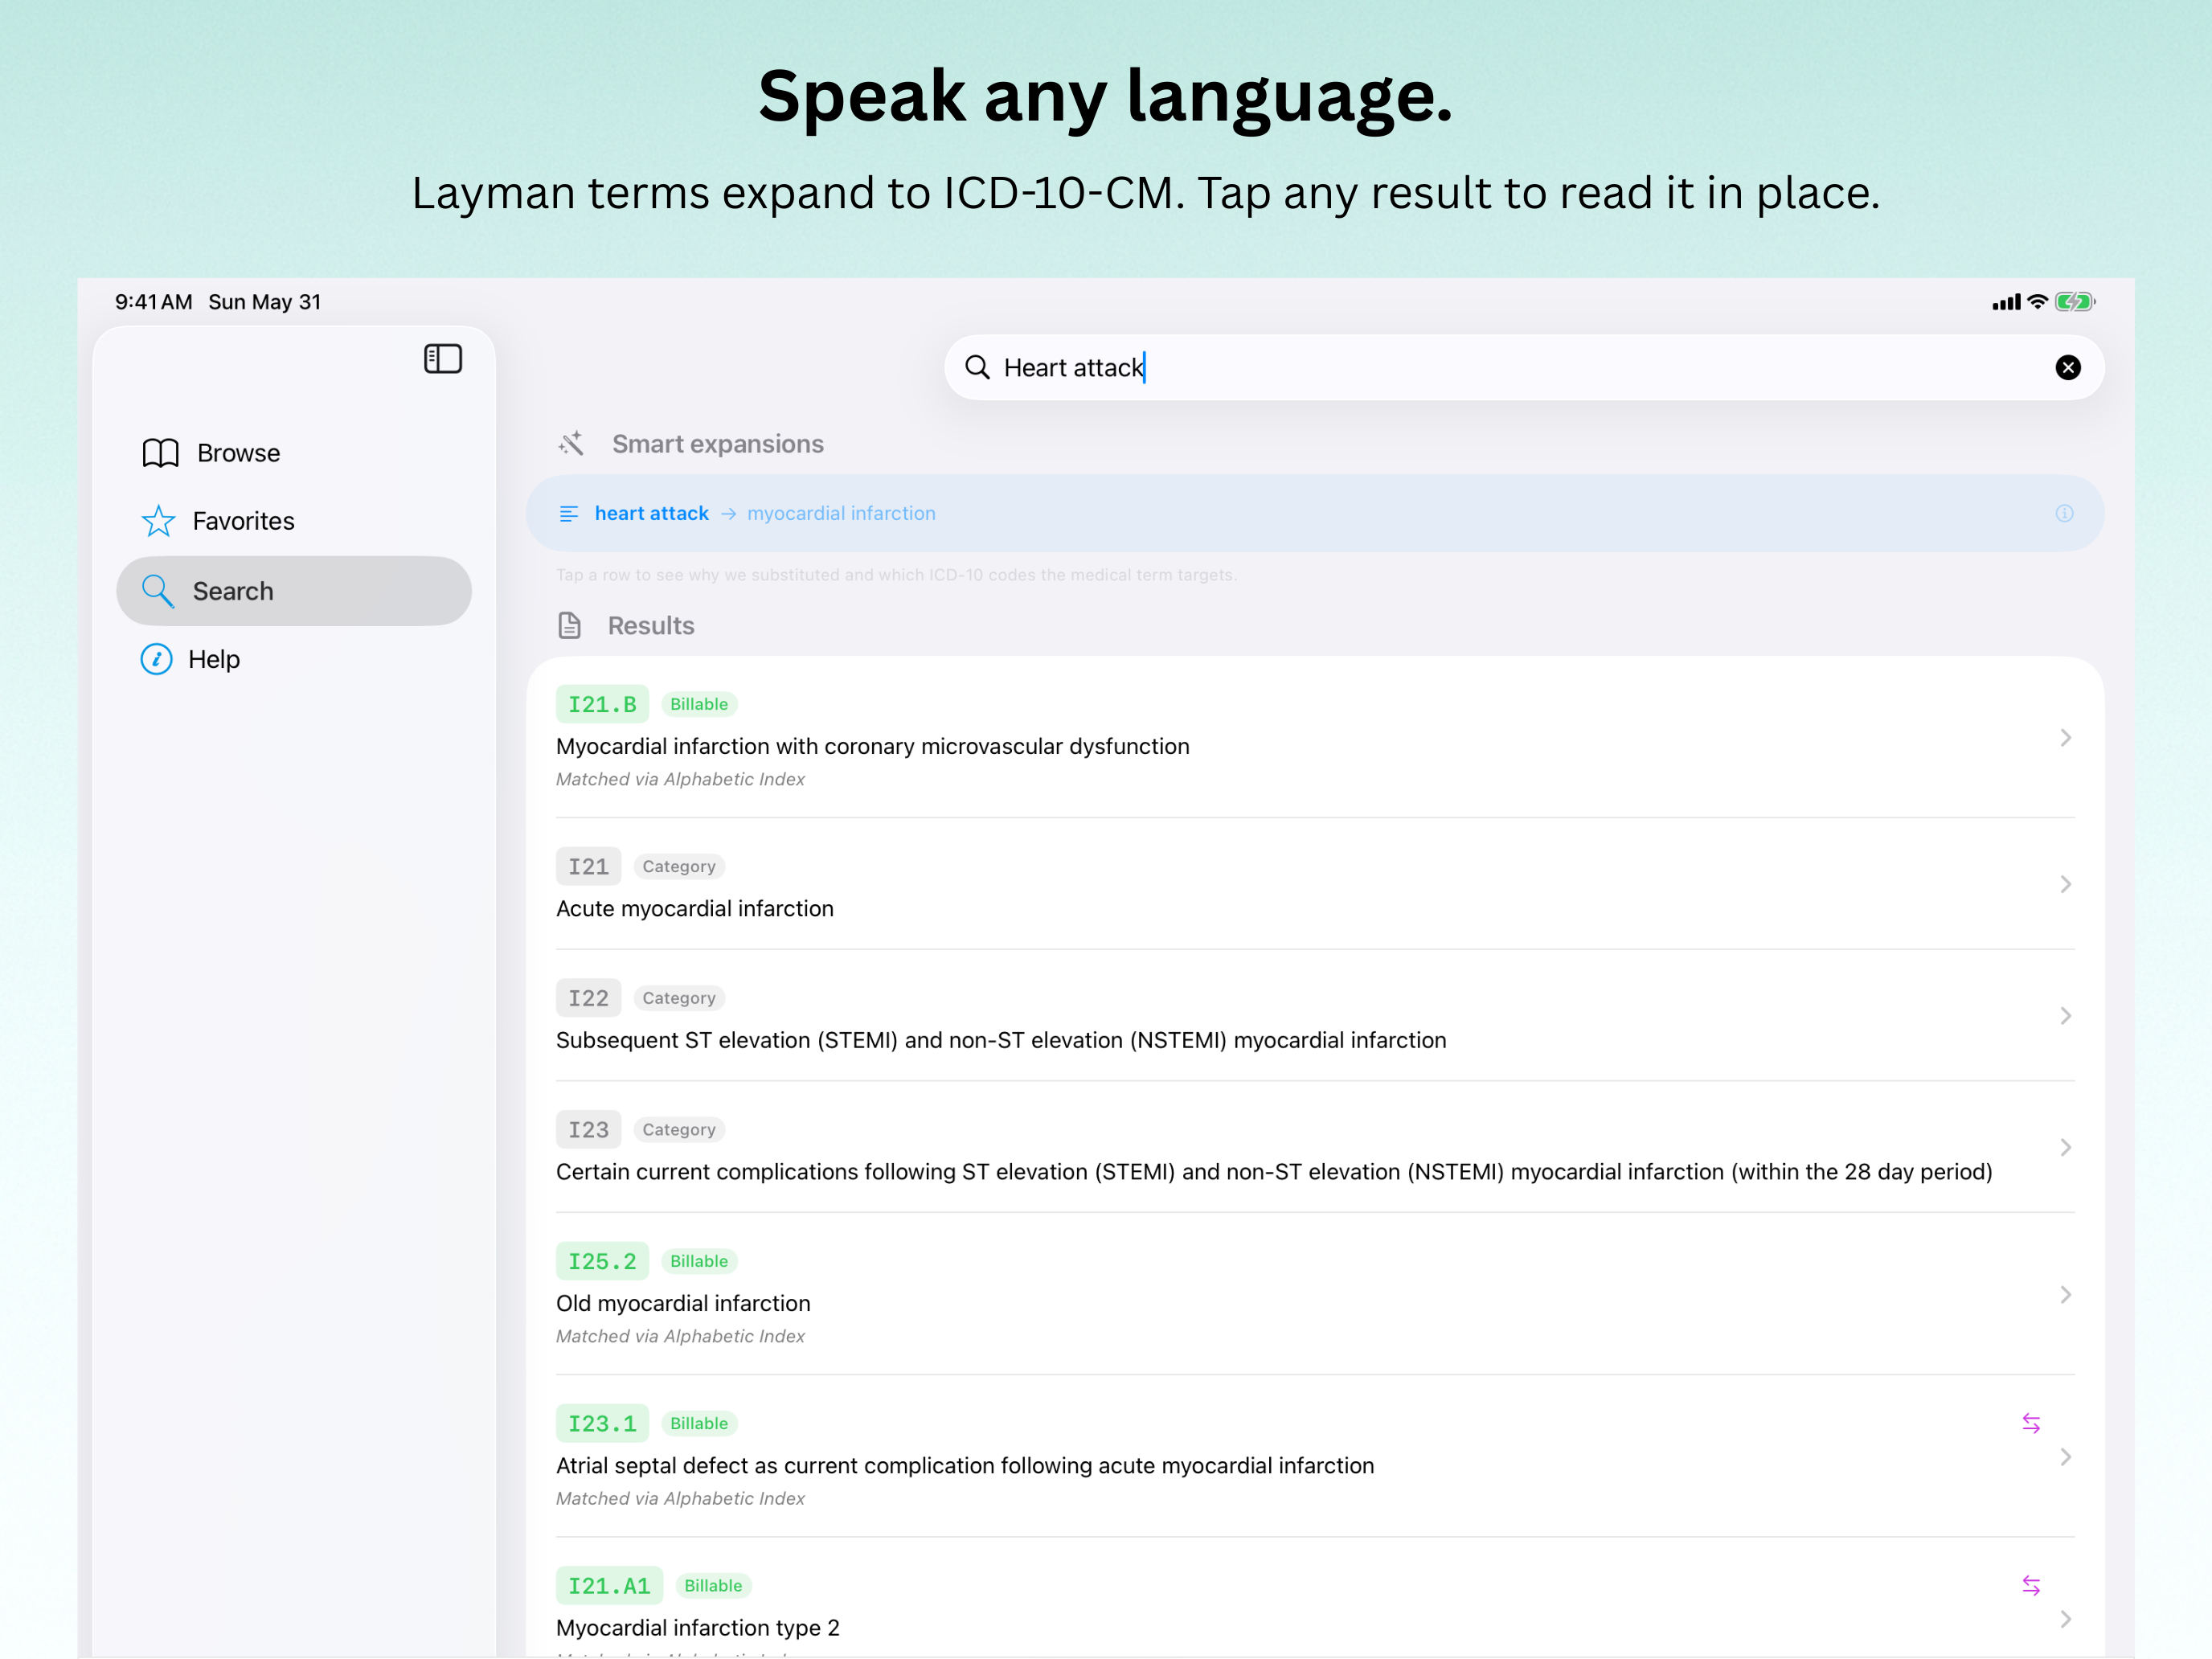
Task: Select Search in sidebar
Action: [x=294, y=591]
